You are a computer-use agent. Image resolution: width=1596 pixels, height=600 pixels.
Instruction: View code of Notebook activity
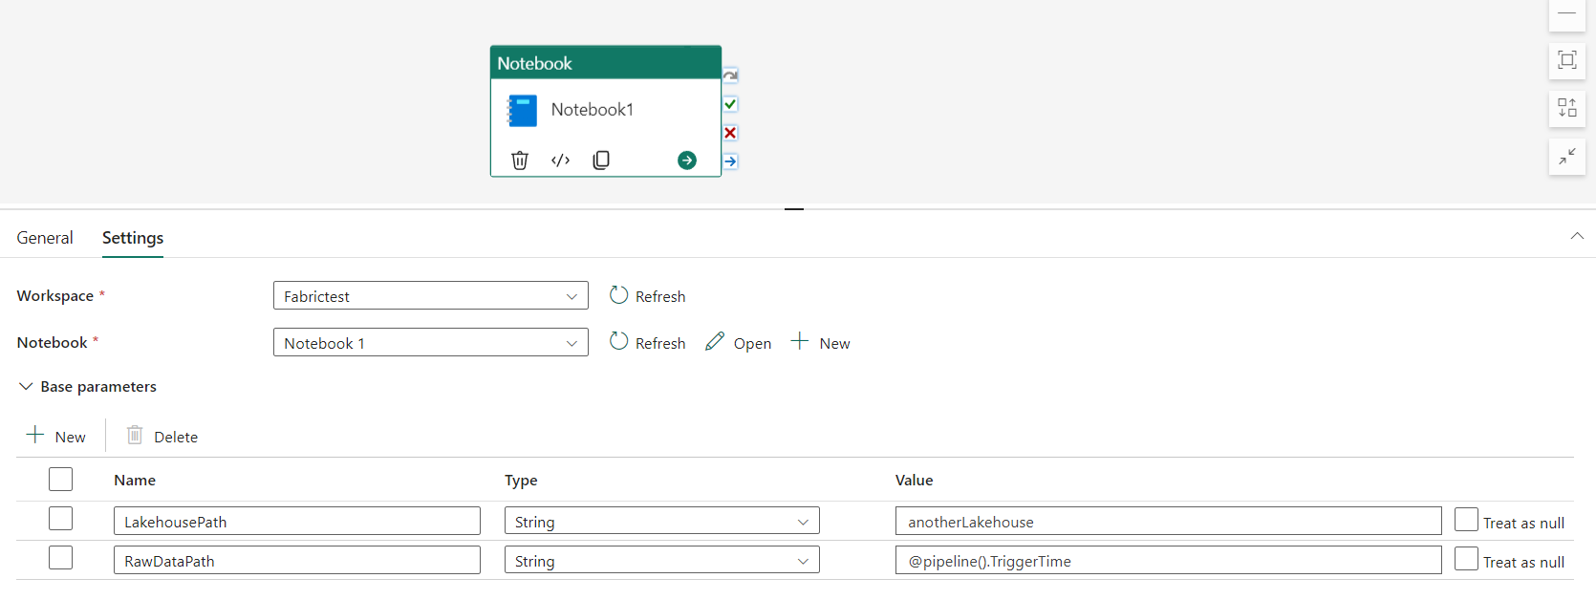pyautogui.click(x=561, y=161)
